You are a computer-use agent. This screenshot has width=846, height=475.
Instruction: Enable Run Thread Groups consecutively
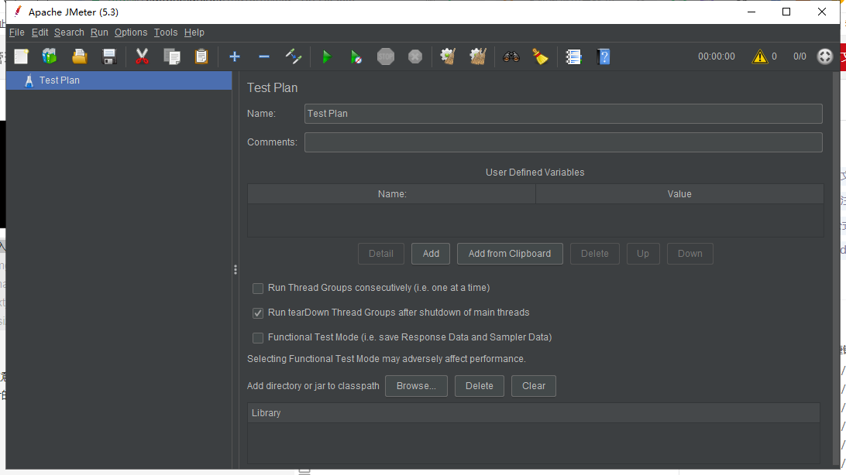(x=257, y=288)
